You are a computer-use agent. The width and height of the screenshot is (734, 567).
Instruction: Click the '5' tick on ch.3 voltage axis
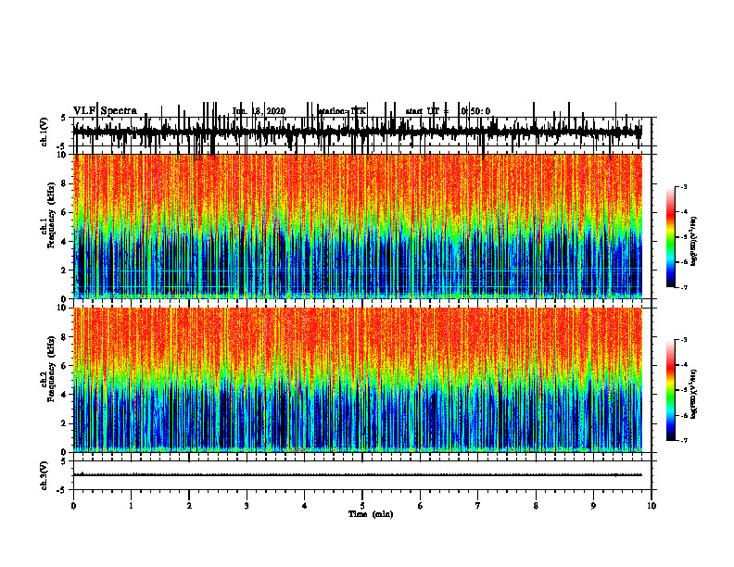coord(63,461)
